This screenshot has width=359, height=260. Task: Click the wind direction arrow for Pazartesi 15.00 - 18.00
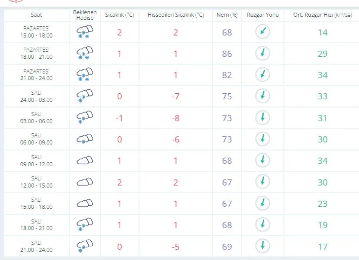pyautogui.click(x=263, y=31)
